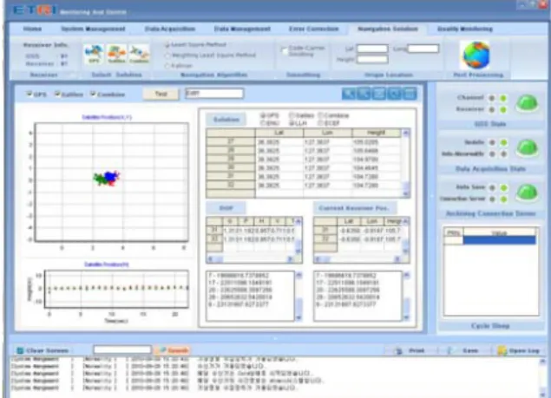Click the Lat column header in solution table
This screenshot has height=398, width=551.
pyautogui.click(x=279, y=133)
